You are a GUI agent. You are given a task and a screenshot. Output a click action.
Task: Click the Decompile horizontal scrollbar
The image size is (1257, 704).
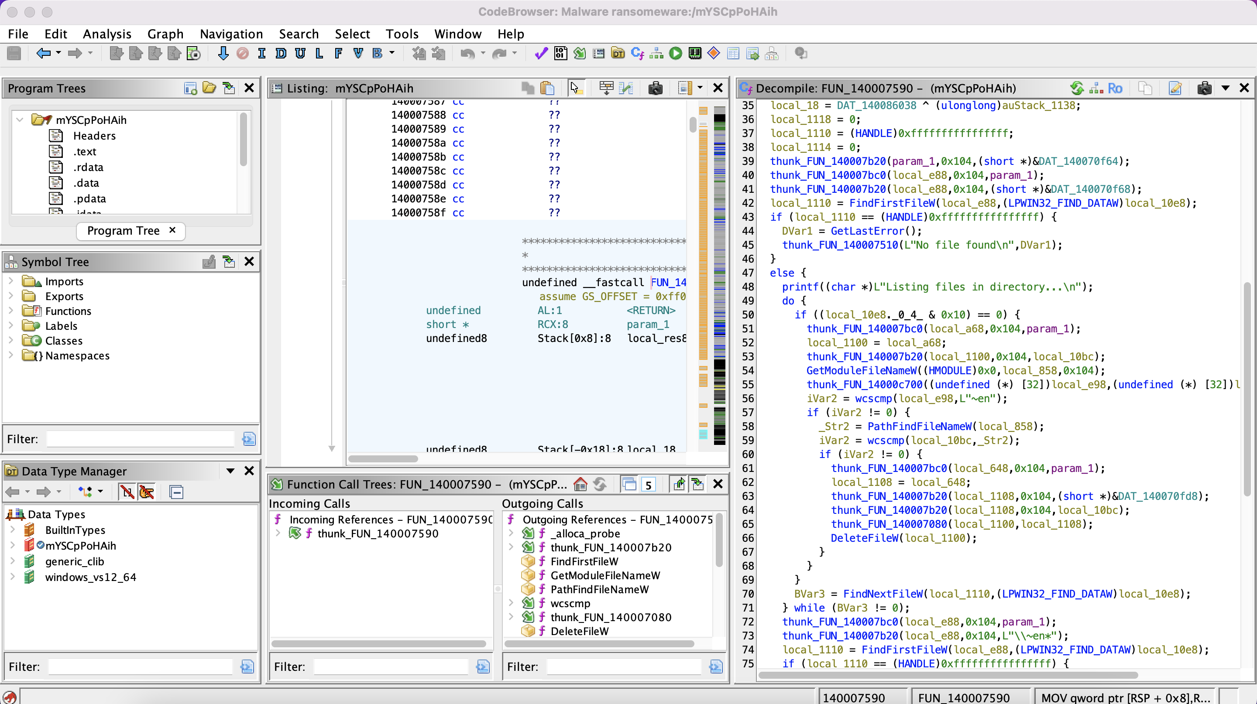pyautogui.click(x=948, y=675)
